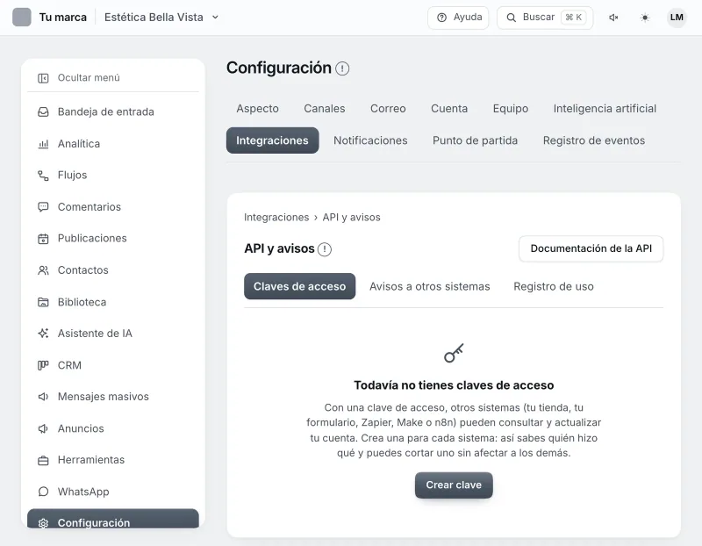702x546 pixels.
Task: Click the Configuración gear icon in sidebar
Action: tap(43, 522)
